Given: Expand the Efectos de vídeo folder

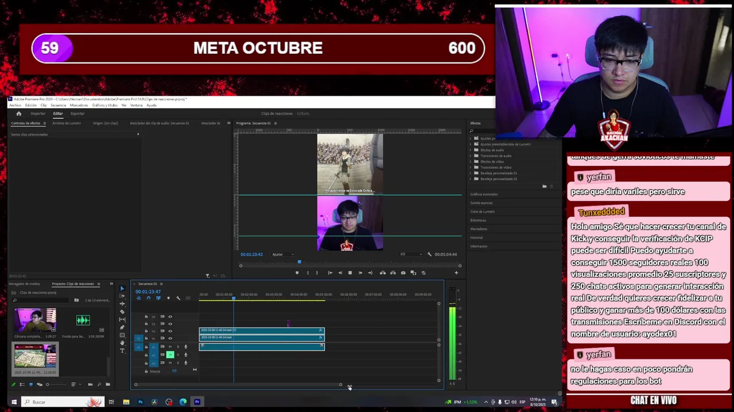Looking at the screenshot, I should pos(471,161).
